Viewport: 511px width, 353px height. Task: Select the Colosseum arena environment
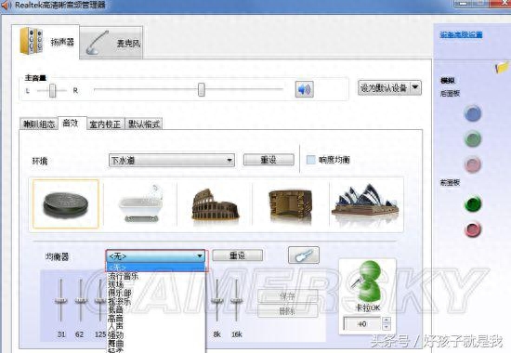point(216,204)
